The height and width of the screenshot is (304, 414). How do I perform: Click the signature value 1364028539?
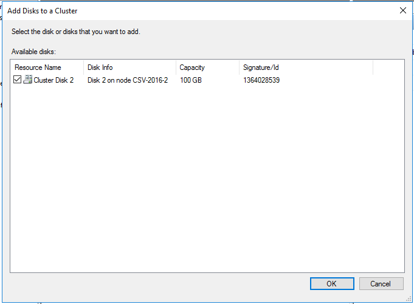point(261,80)
